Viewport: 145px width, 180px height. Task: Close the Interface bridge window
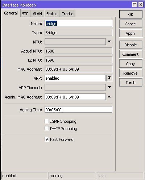click(141, 5)
